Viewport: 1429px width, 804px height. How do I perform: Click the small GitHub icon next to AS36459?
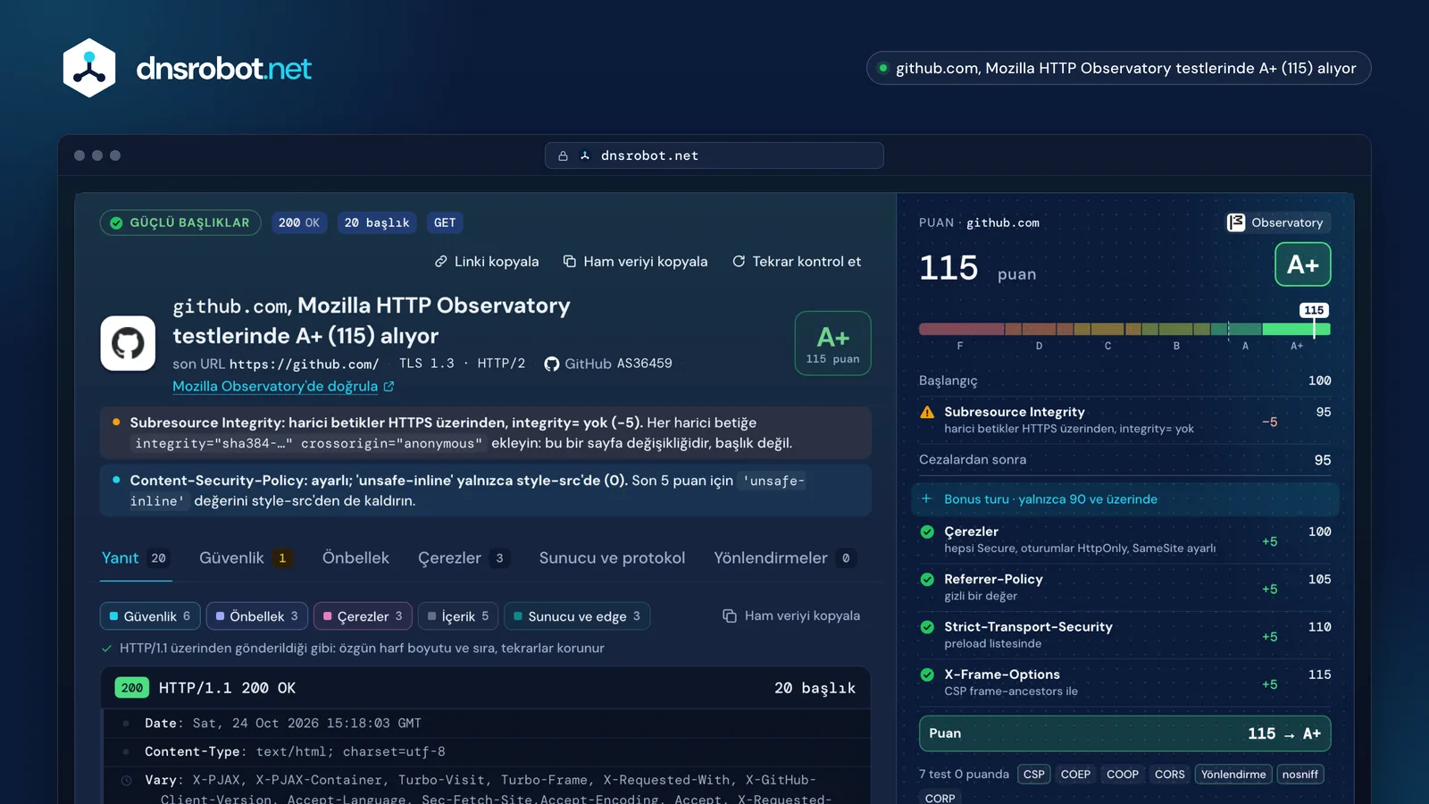click(x=552, y=364)
